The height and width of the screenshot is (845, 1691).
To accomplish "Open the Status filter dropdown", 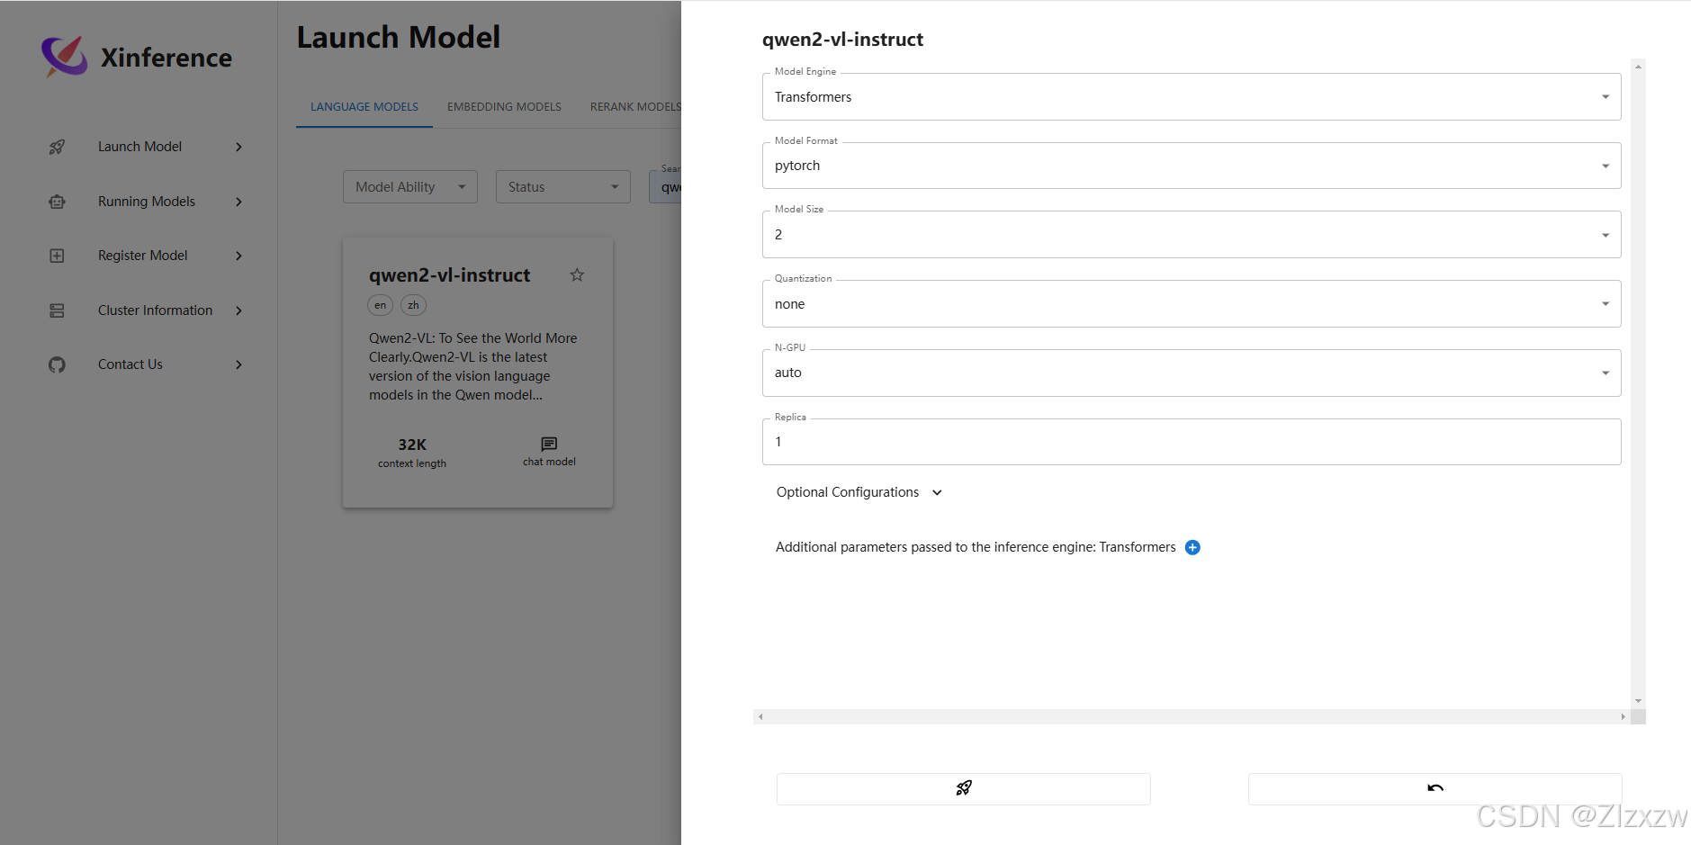I will (x=563, y=186).
